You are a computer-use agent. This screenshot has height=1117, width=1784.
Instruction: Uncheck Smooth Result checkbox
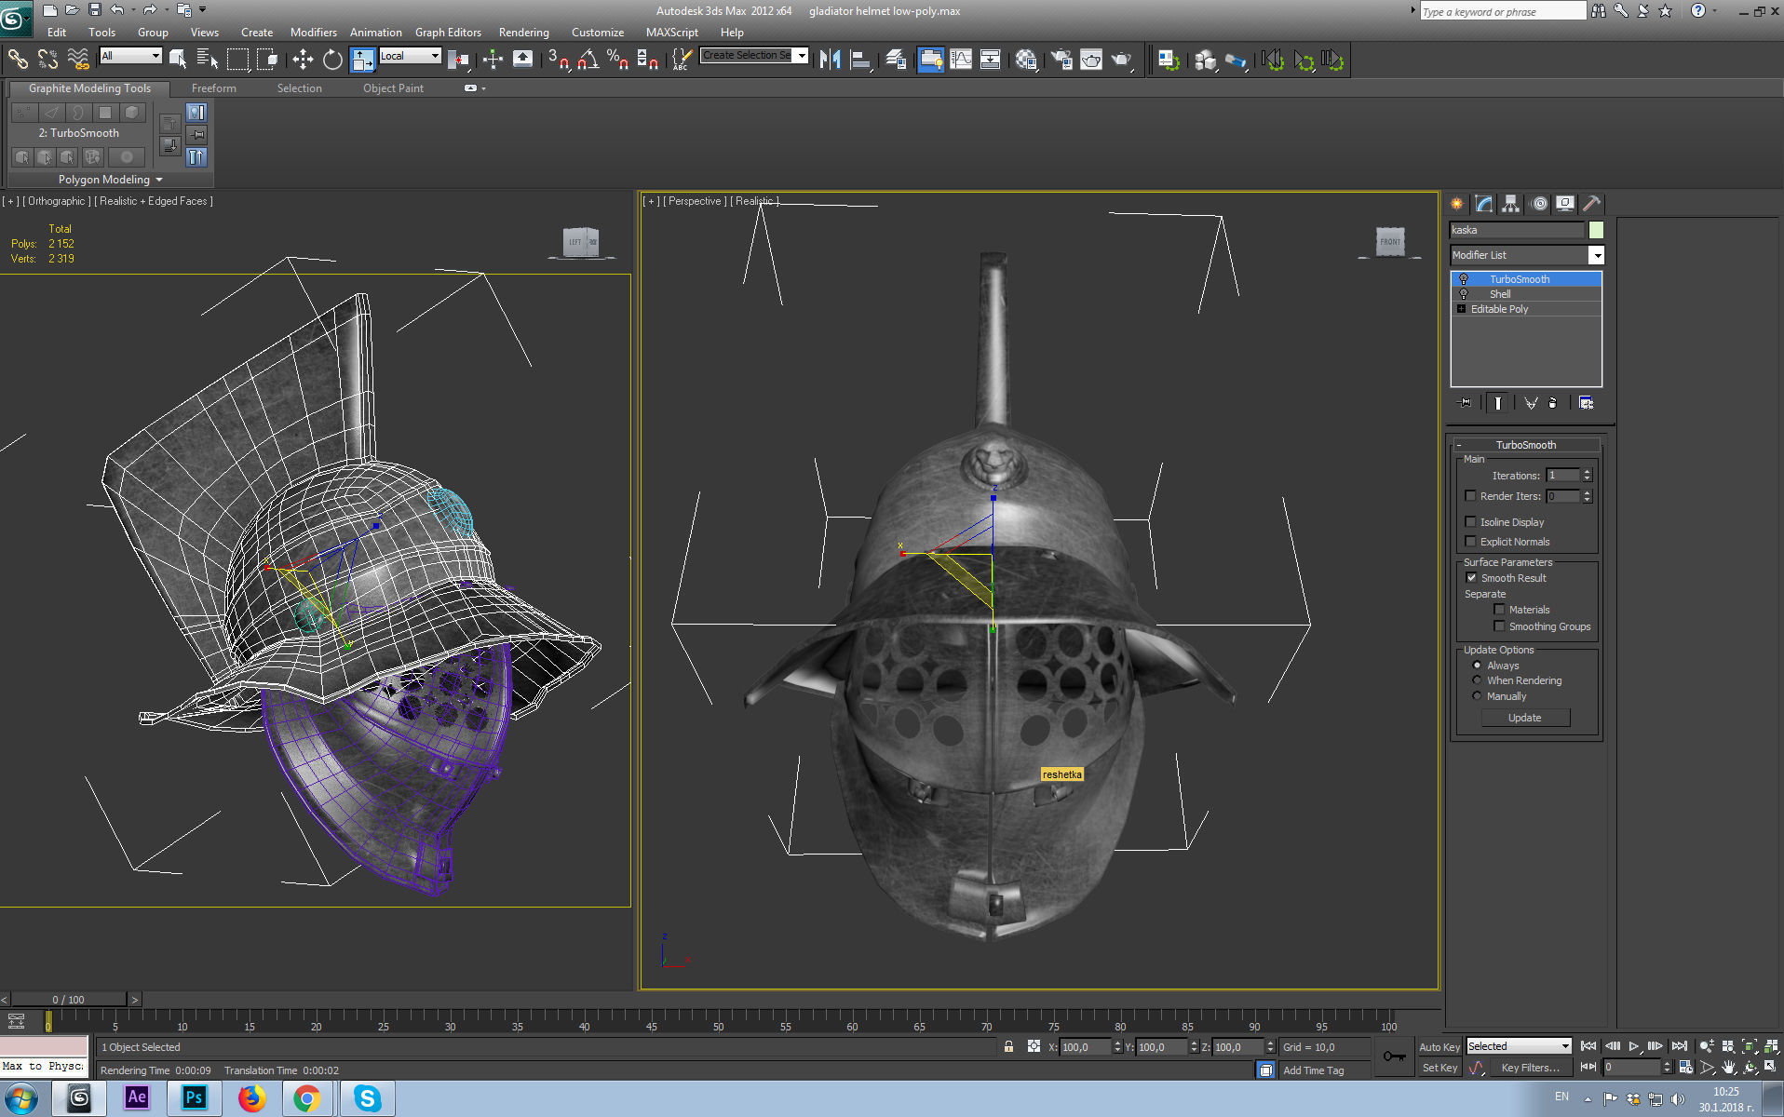[1472, 578]
